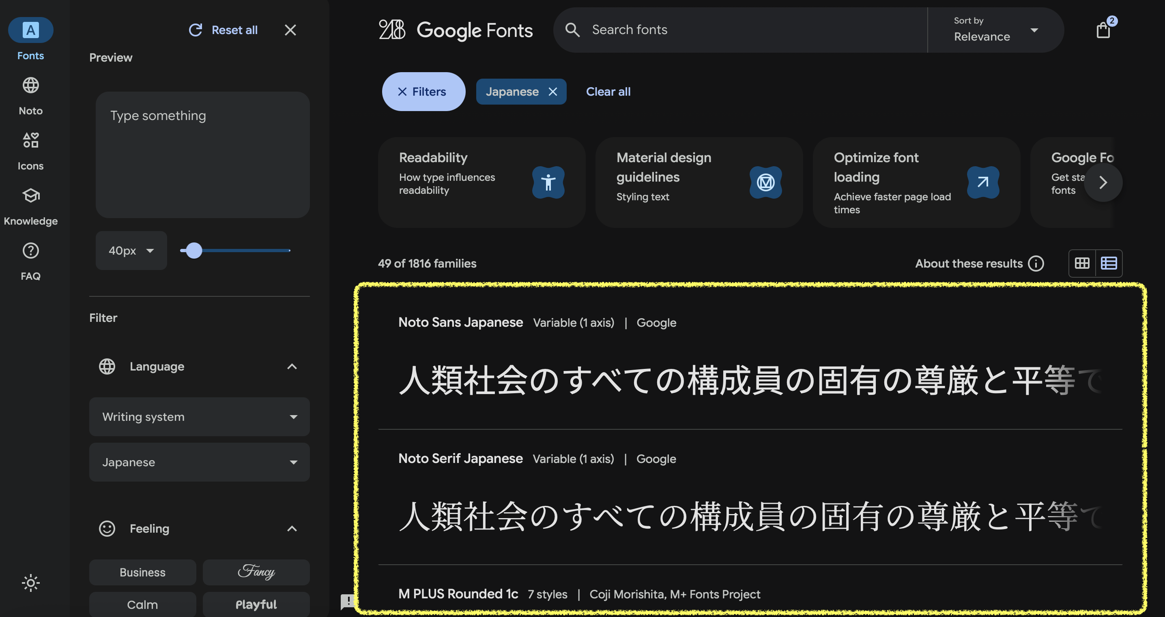The height and width of the screenshot is (617, 1165).
Task: Click the Reset all text link
Action: 234,30
